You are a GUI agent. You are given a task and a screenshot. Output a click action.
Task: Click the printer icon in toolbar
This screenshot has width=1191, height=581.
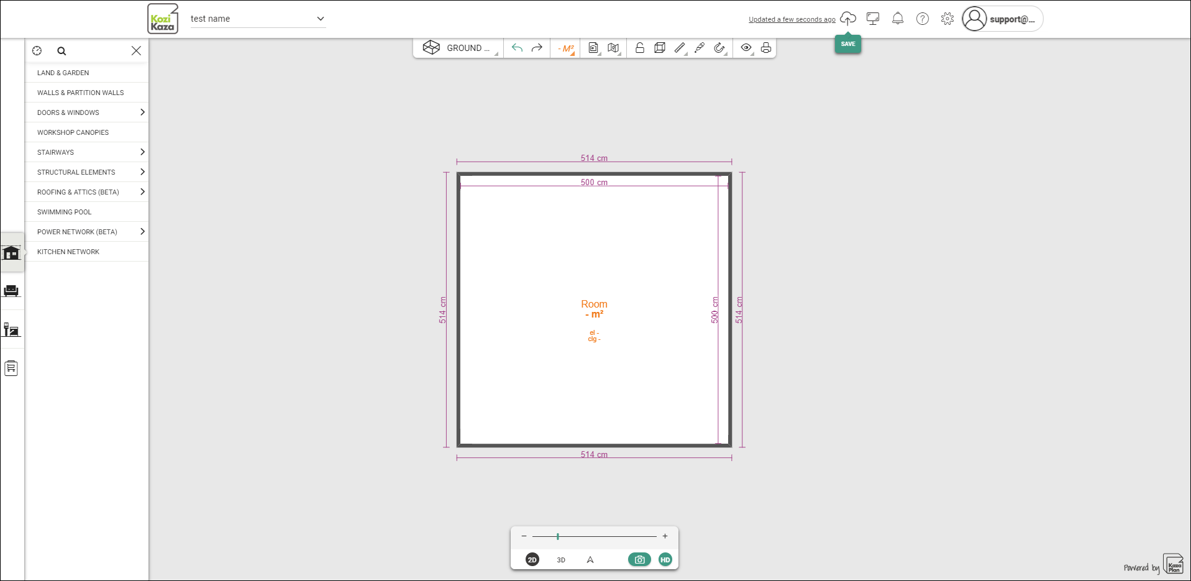[x=766, y=48]
